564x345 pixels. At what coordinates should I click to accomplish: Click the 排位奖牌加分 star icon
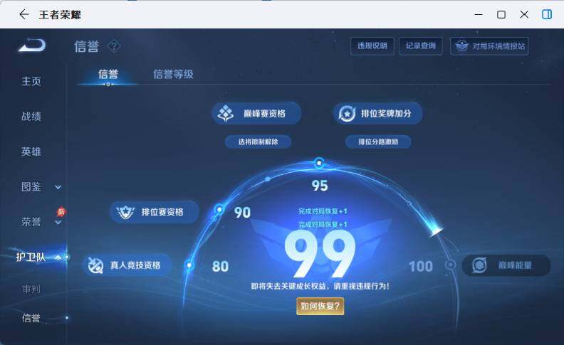coord(347,114)
